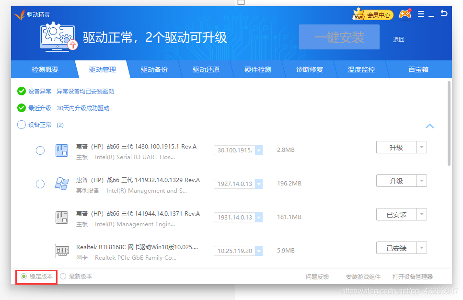The image size is (463, 300).
Task: Click the Windows icon for Management and S...
Action: 62,184
